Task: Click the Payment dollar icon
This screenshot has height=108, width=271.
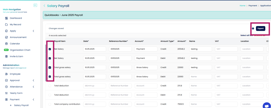Action: point(6,99)
